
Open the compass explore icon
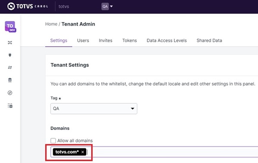(10, 93)
